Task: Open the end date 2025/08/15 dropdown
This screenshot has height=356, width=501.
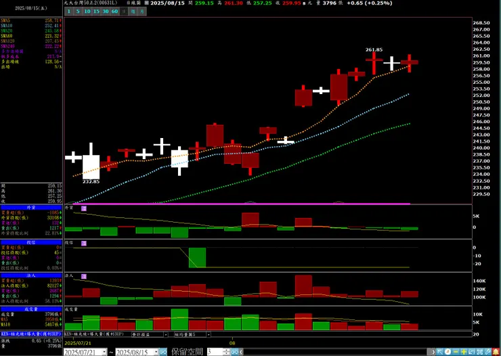Action: (156, 352)
